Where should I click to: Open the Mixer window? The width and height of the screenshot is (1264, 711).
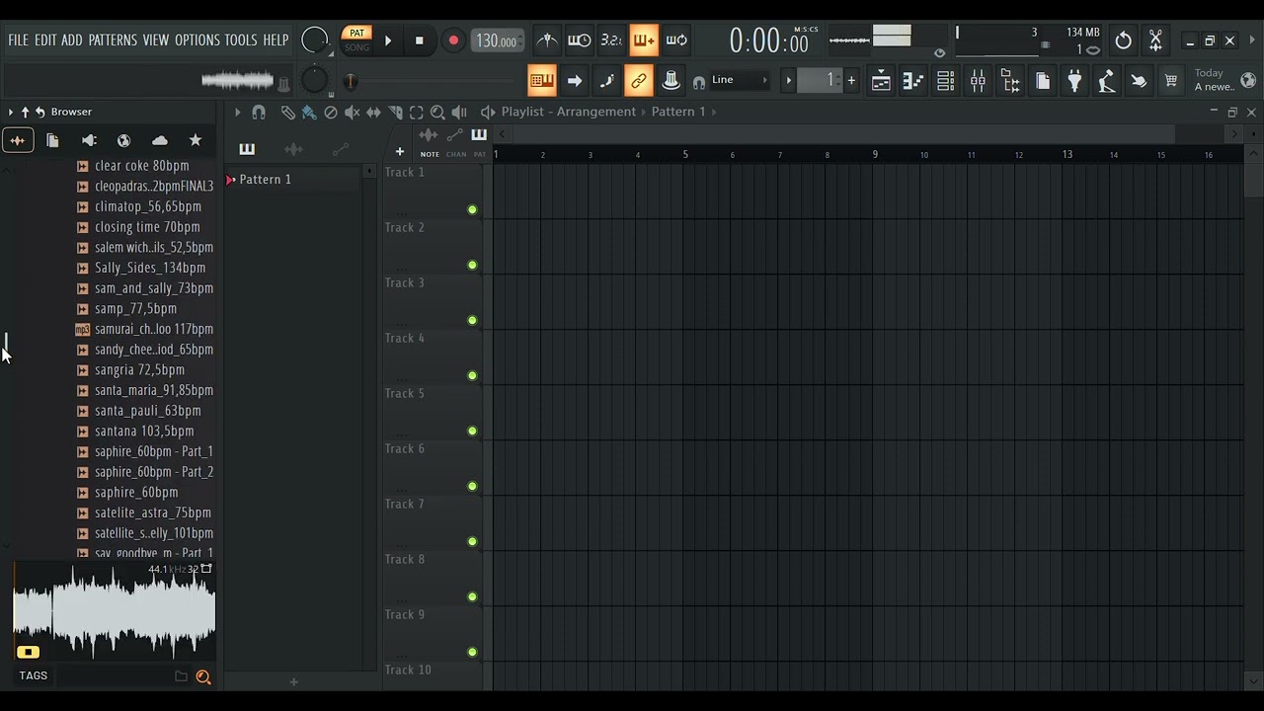(x=978, y=81)
